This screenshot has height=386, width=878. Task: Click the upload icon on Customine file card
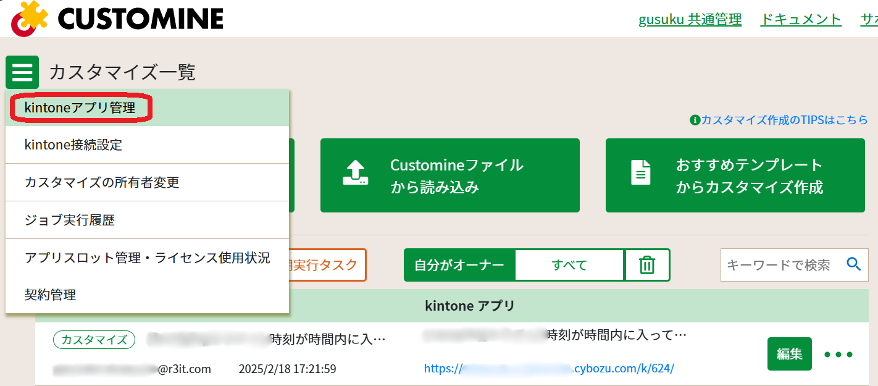(356, 173)
